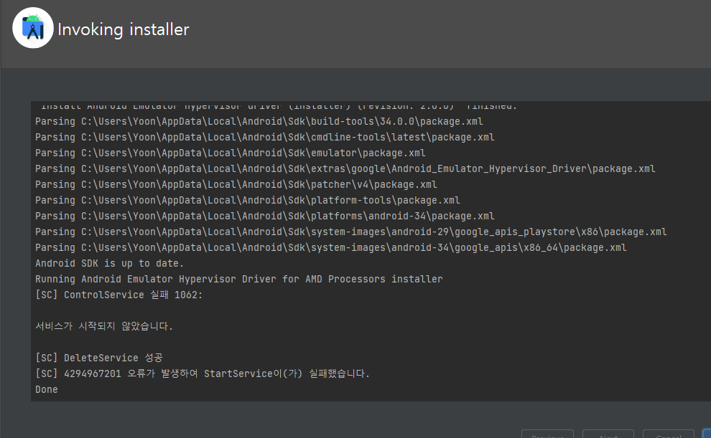This screenshot has width=711, height=438.
Task: Click the android-29 google_apis_playstore parsing line
Action: 351,232
